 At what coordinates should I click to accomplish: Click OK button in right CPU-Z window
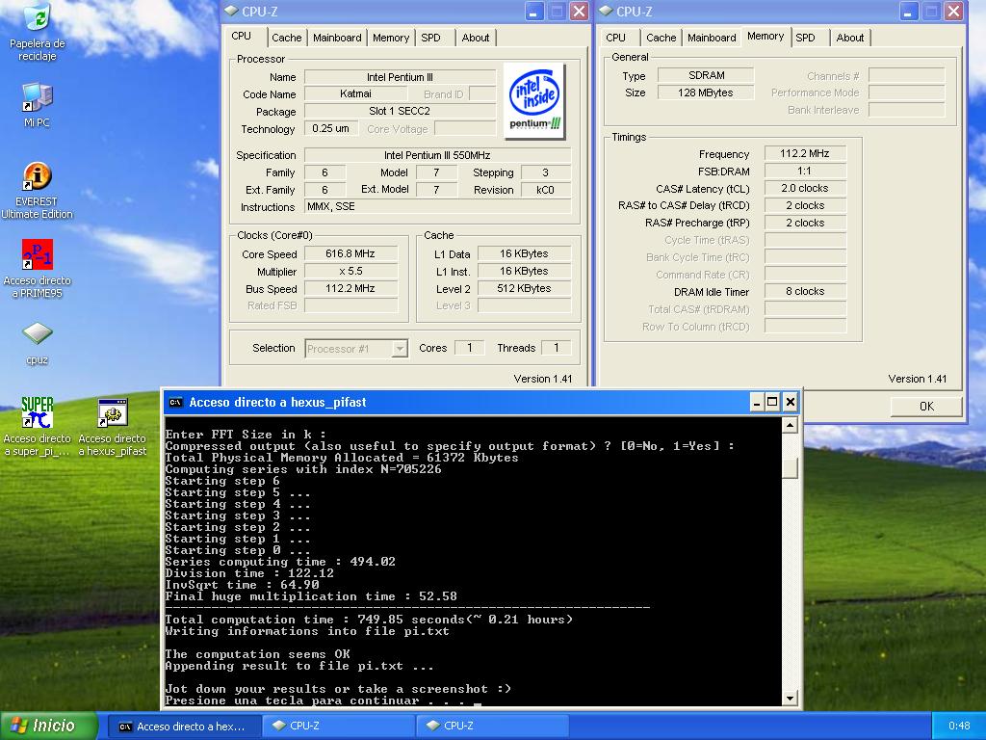point(926,407)
